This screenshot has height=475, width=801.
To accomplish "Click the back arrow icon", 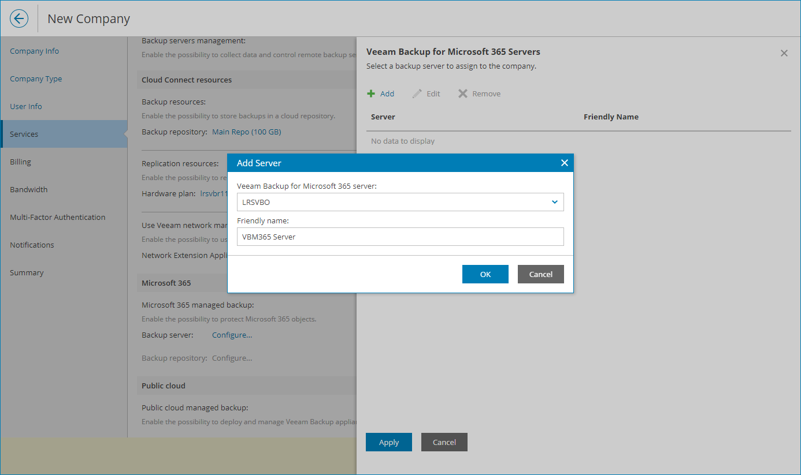I will pyautogui.click(x=19, y=18).
